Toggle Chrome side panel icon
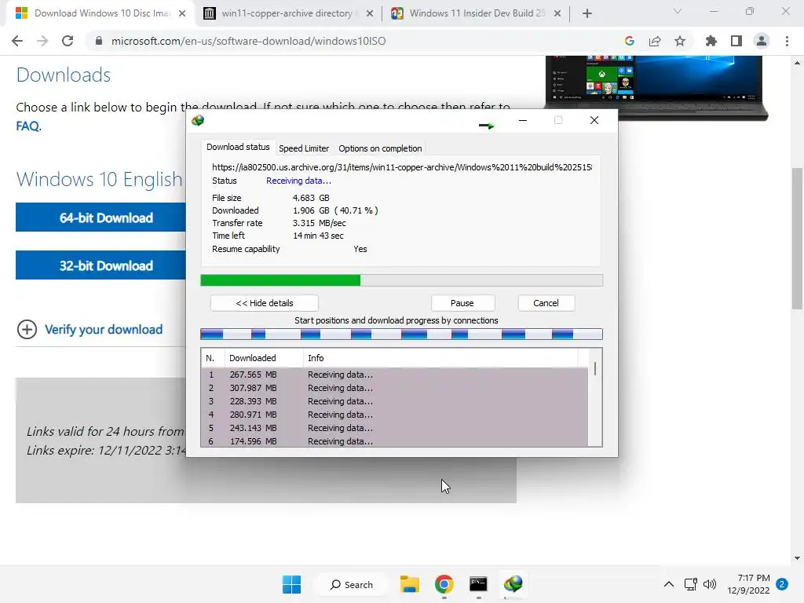804x603 pixels. click(x=736, y=41)
